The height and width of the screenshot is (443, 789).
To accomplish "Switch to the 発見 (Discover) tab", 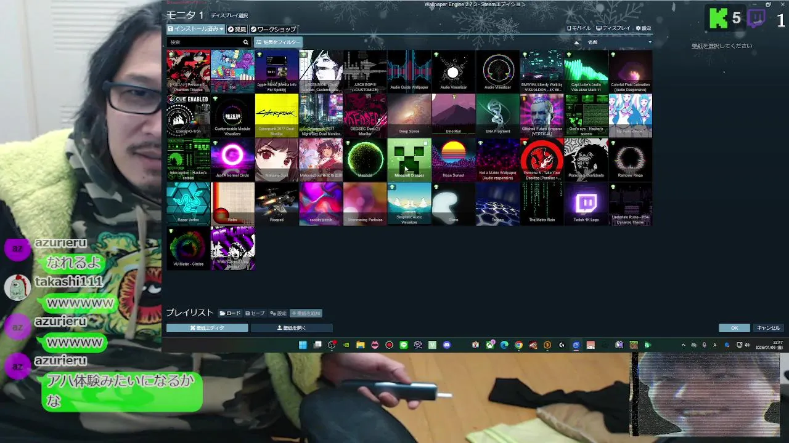I will click(237, 29).
